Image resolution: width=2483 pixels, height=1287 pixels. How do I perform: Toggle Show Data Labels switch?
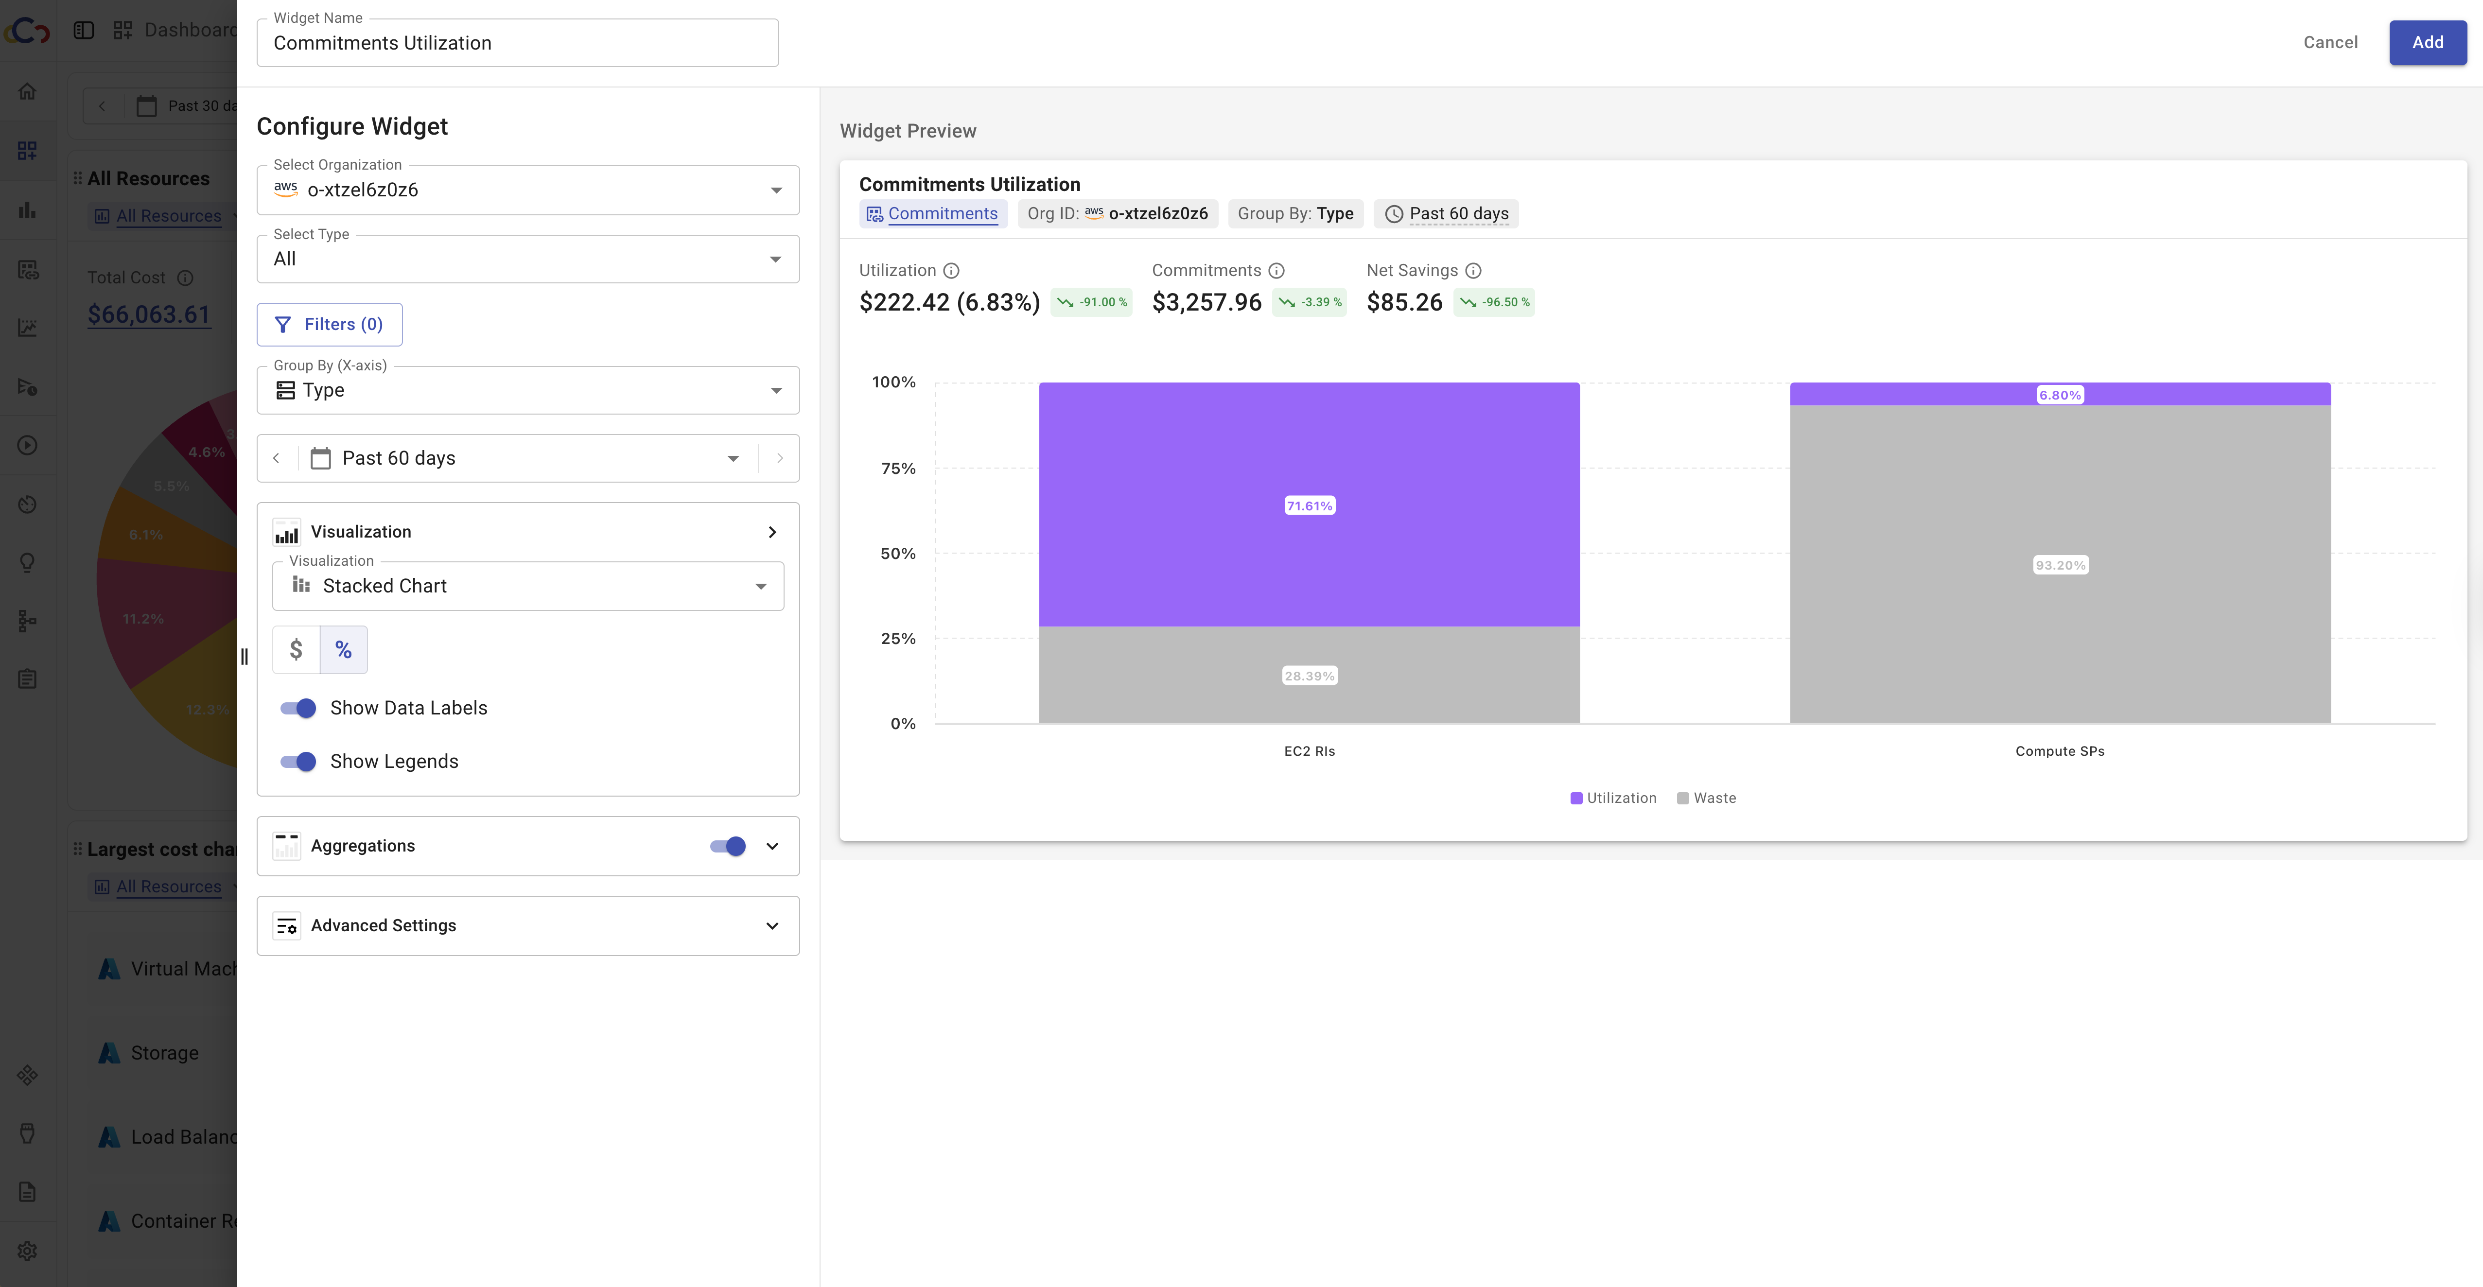[x=299, y=709]
